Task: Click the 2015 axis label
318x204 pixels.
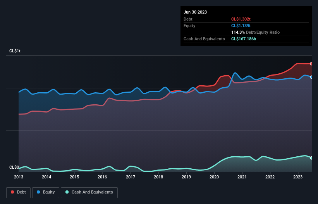Action: coord(74,177)
